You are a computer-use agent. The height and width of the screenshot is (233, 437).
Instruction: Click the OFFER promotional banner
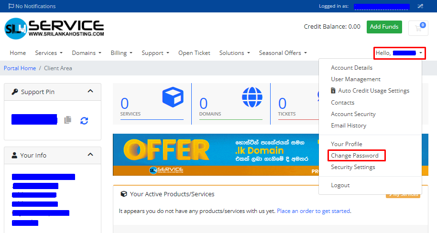click(x=215, y=154)
